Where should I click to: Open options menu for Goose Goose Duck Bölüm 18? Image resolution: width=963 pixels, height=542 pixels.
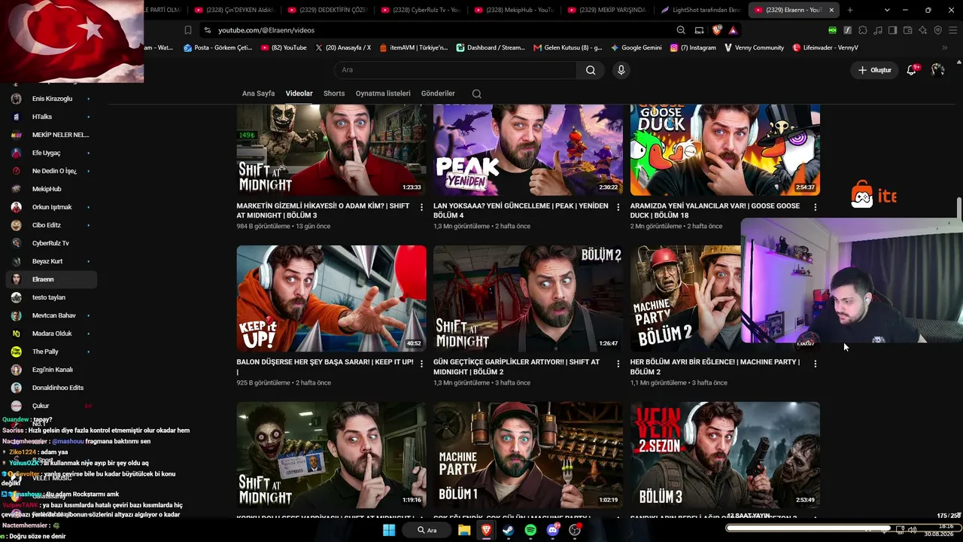click(x=815, y=207)
